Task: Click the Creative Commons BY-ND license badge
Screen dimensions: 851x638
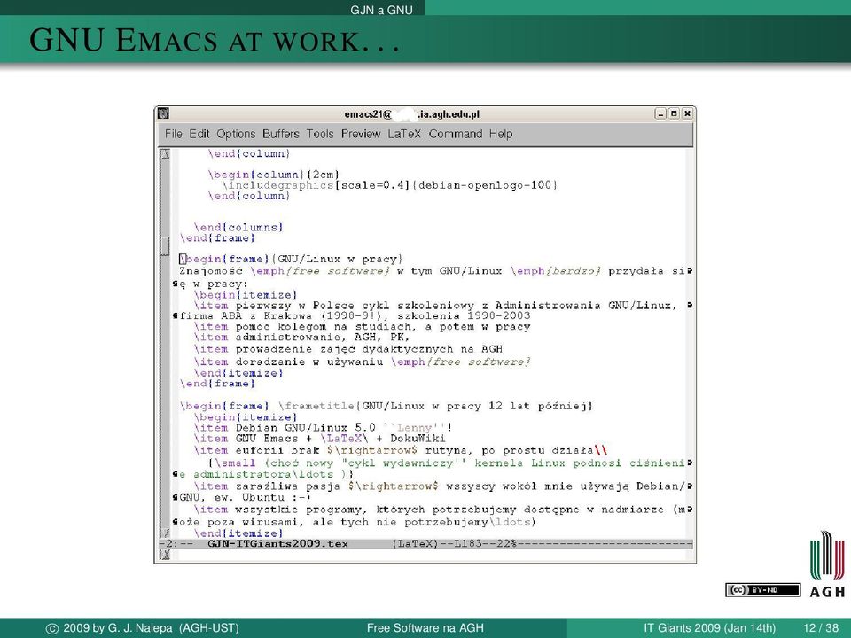Action: pos(762,590)
